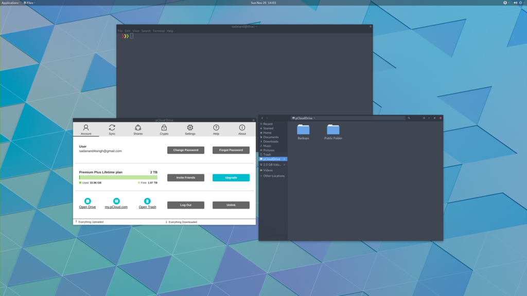Open the terminal Edit menu

click(128, 31)
